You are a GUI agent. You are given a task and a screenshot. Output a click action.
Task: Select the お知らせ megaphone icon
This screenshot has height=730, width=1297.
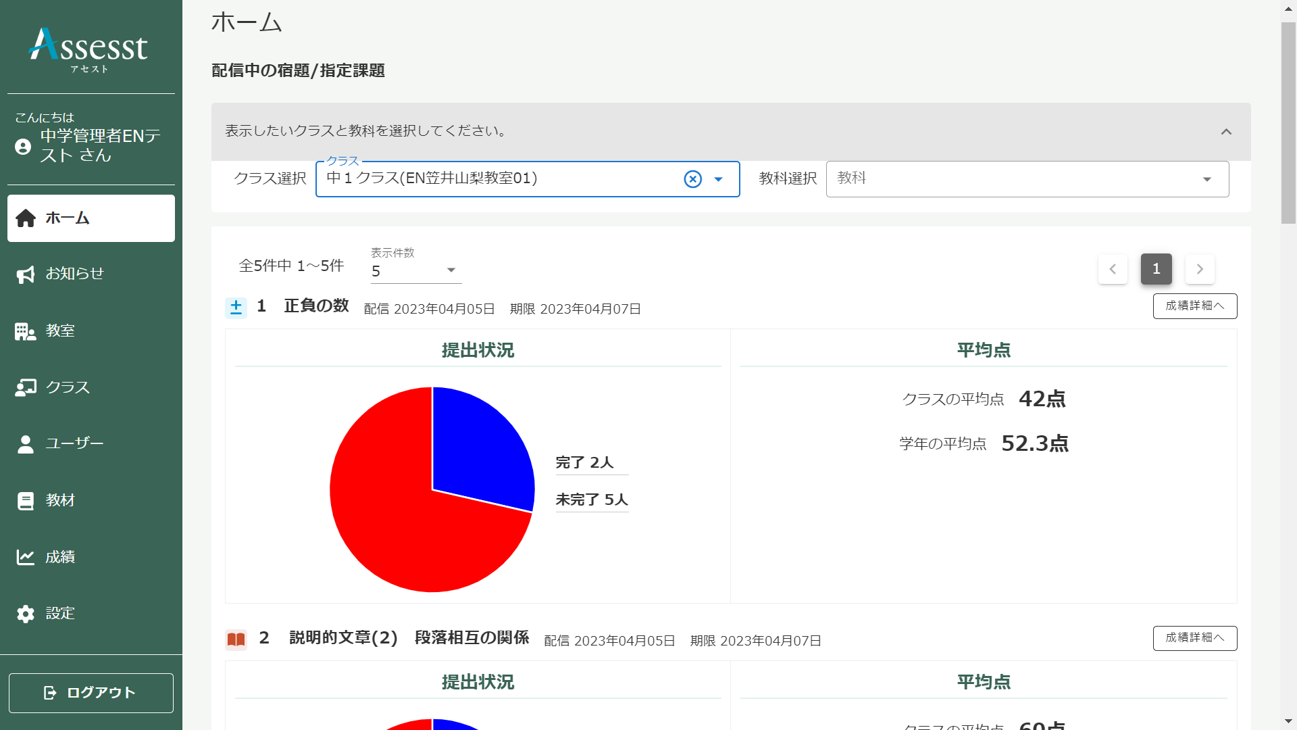[x=26, y=274]
